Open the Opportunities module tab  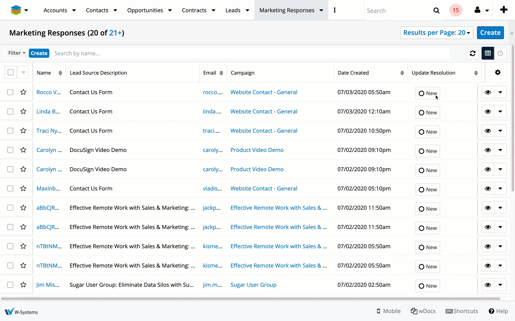pyautogui.click(x=145, y=10)
